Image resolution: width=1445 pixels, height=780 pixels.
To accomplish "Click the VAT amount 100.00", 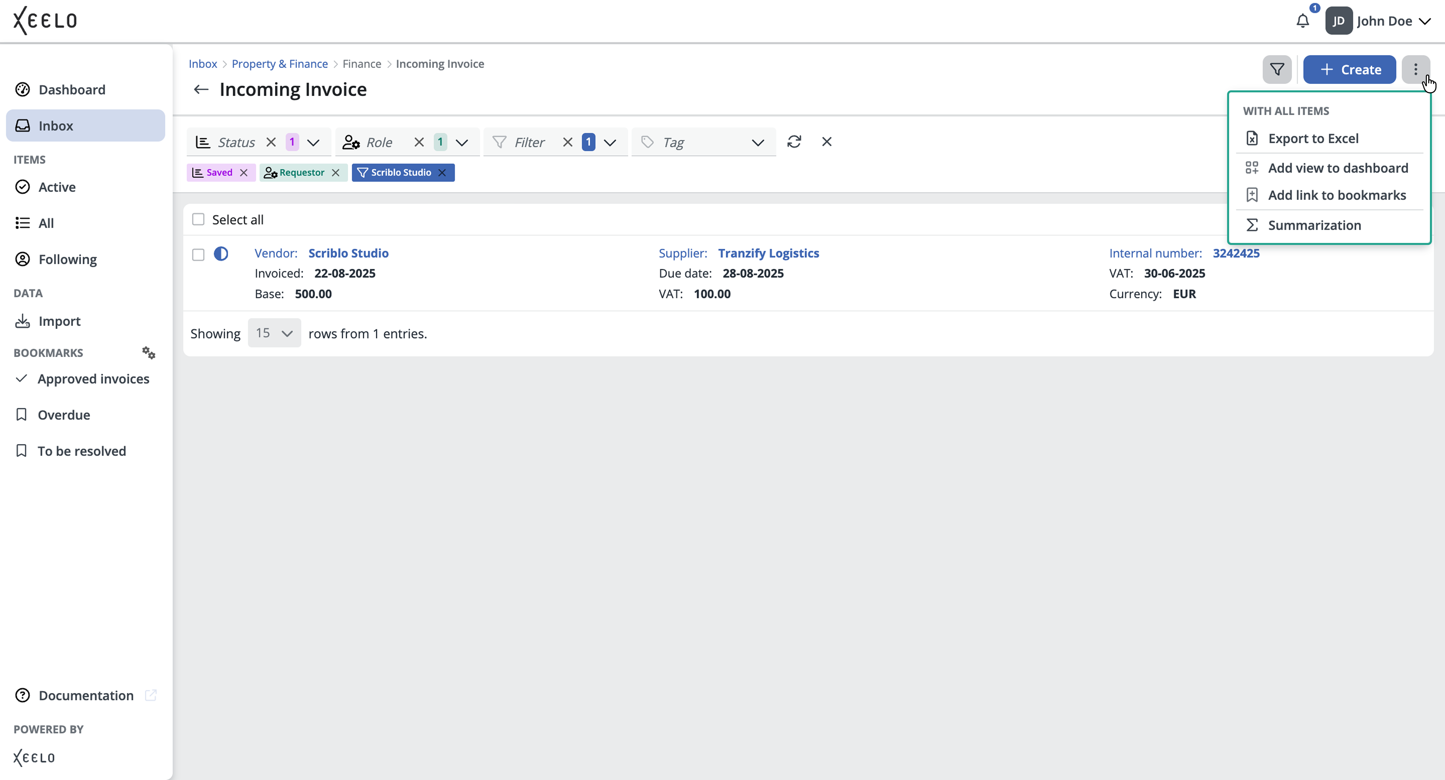I will coord(712,294).
